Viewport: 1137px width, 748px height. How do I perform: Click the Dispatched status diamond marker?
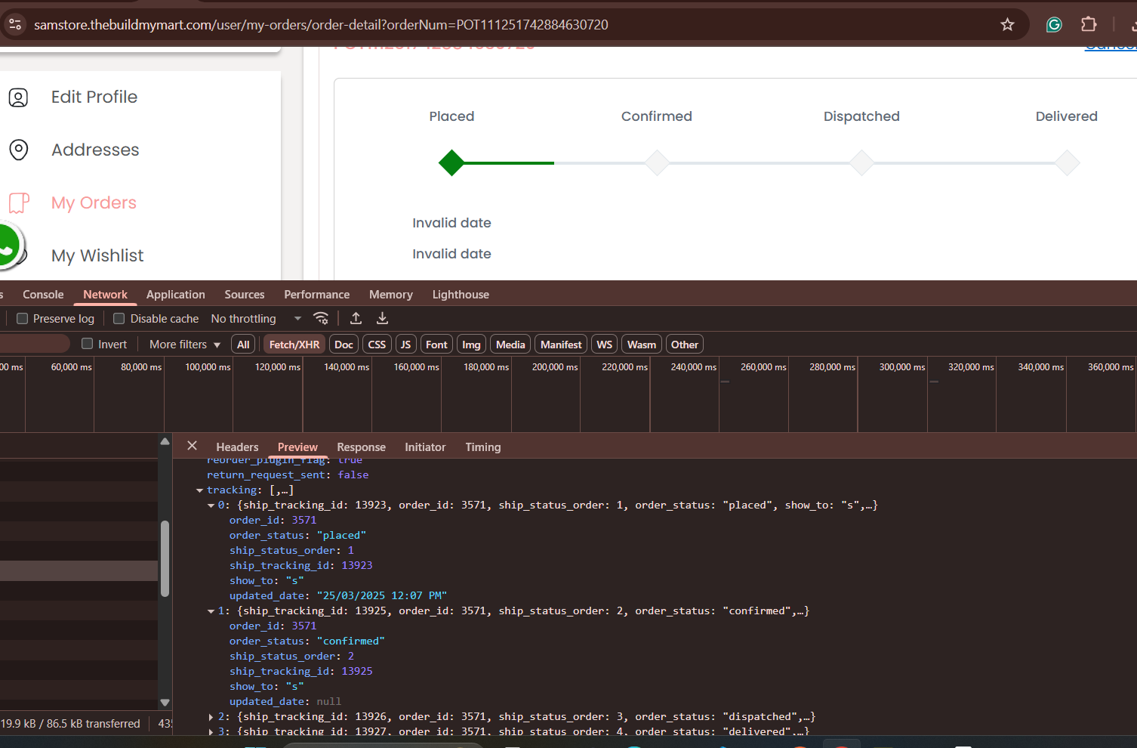(x=861, y=162)
